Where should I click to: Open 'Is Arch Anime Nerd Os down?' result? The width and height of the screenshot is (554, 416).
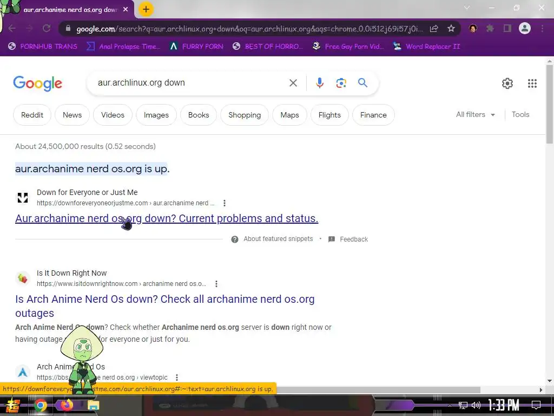[164, 306]
